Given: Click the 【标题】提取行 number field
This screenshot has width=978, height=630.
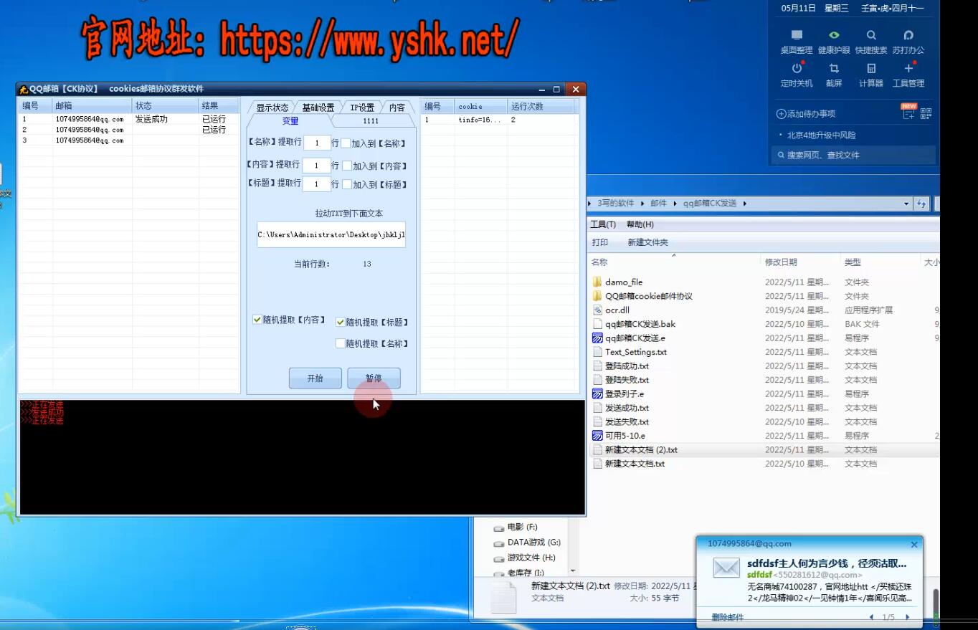Looking at the screenshot, I should click(x=316, y=184).
